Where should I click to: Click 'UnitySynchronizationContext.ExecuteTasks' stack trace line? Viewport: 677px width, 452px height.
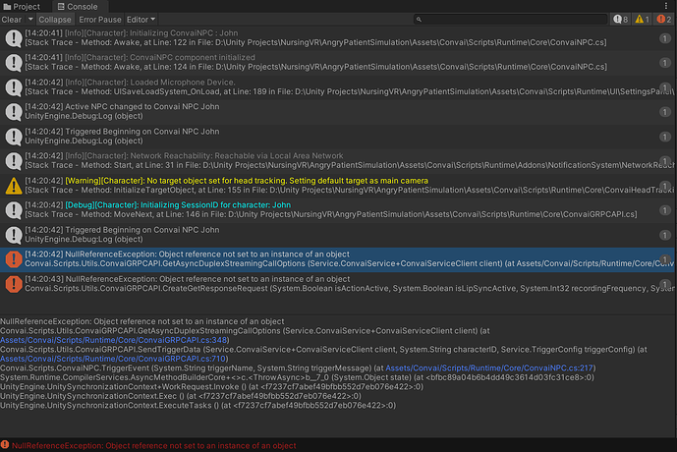click(197, 406)
